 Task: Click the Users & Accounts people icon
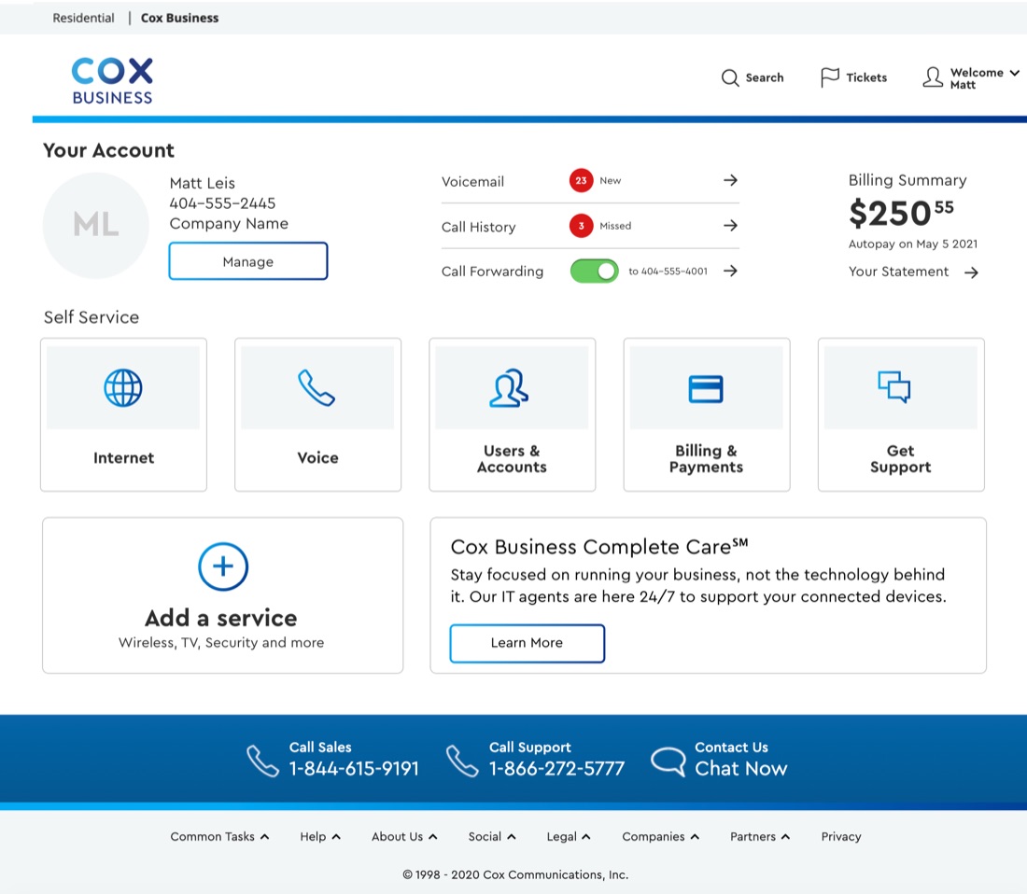pos(509,388)
